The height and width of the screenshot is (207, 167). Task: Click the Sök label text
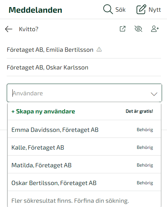pos(121,10)
